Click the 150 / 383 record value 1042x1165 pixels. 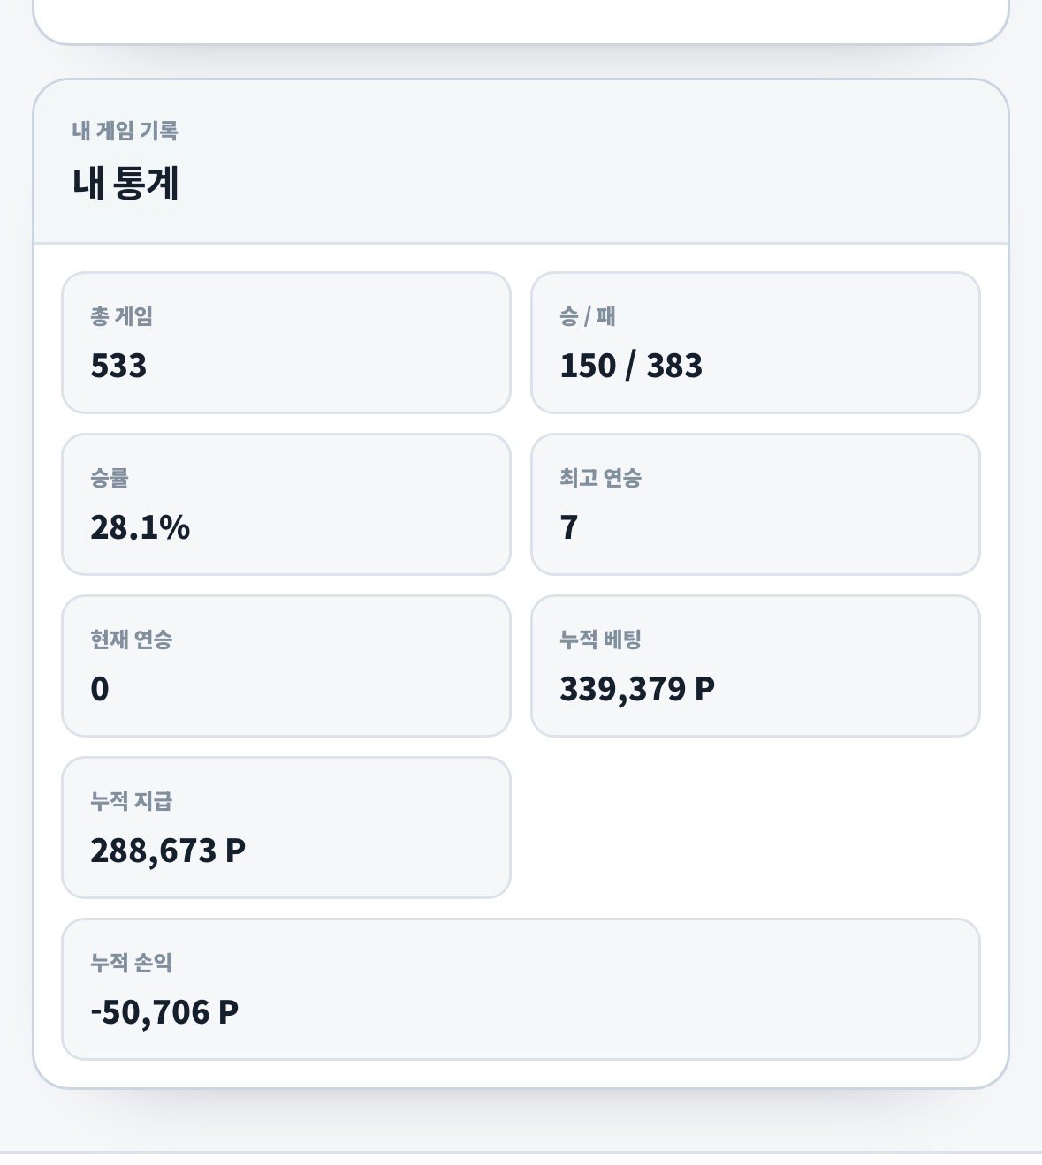point(631,366)
